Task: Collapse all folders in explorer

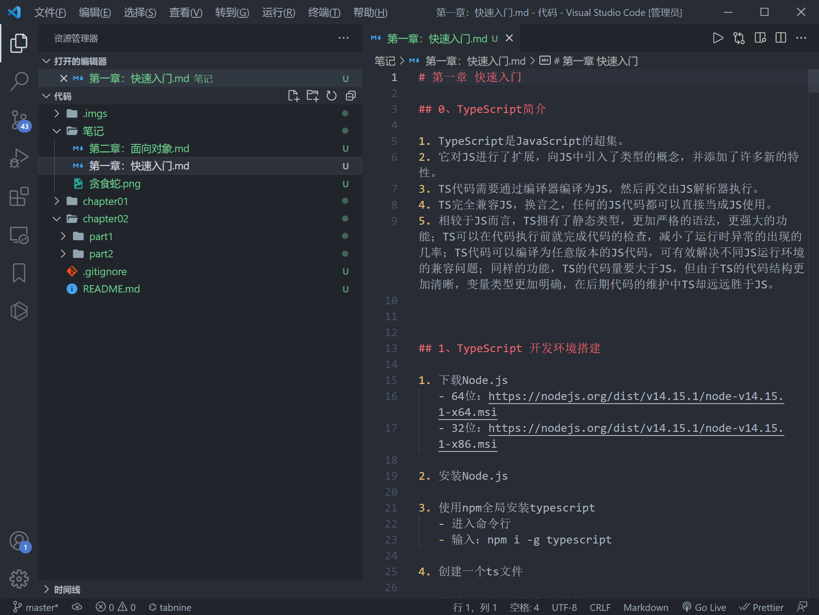Action: [351, 96]
